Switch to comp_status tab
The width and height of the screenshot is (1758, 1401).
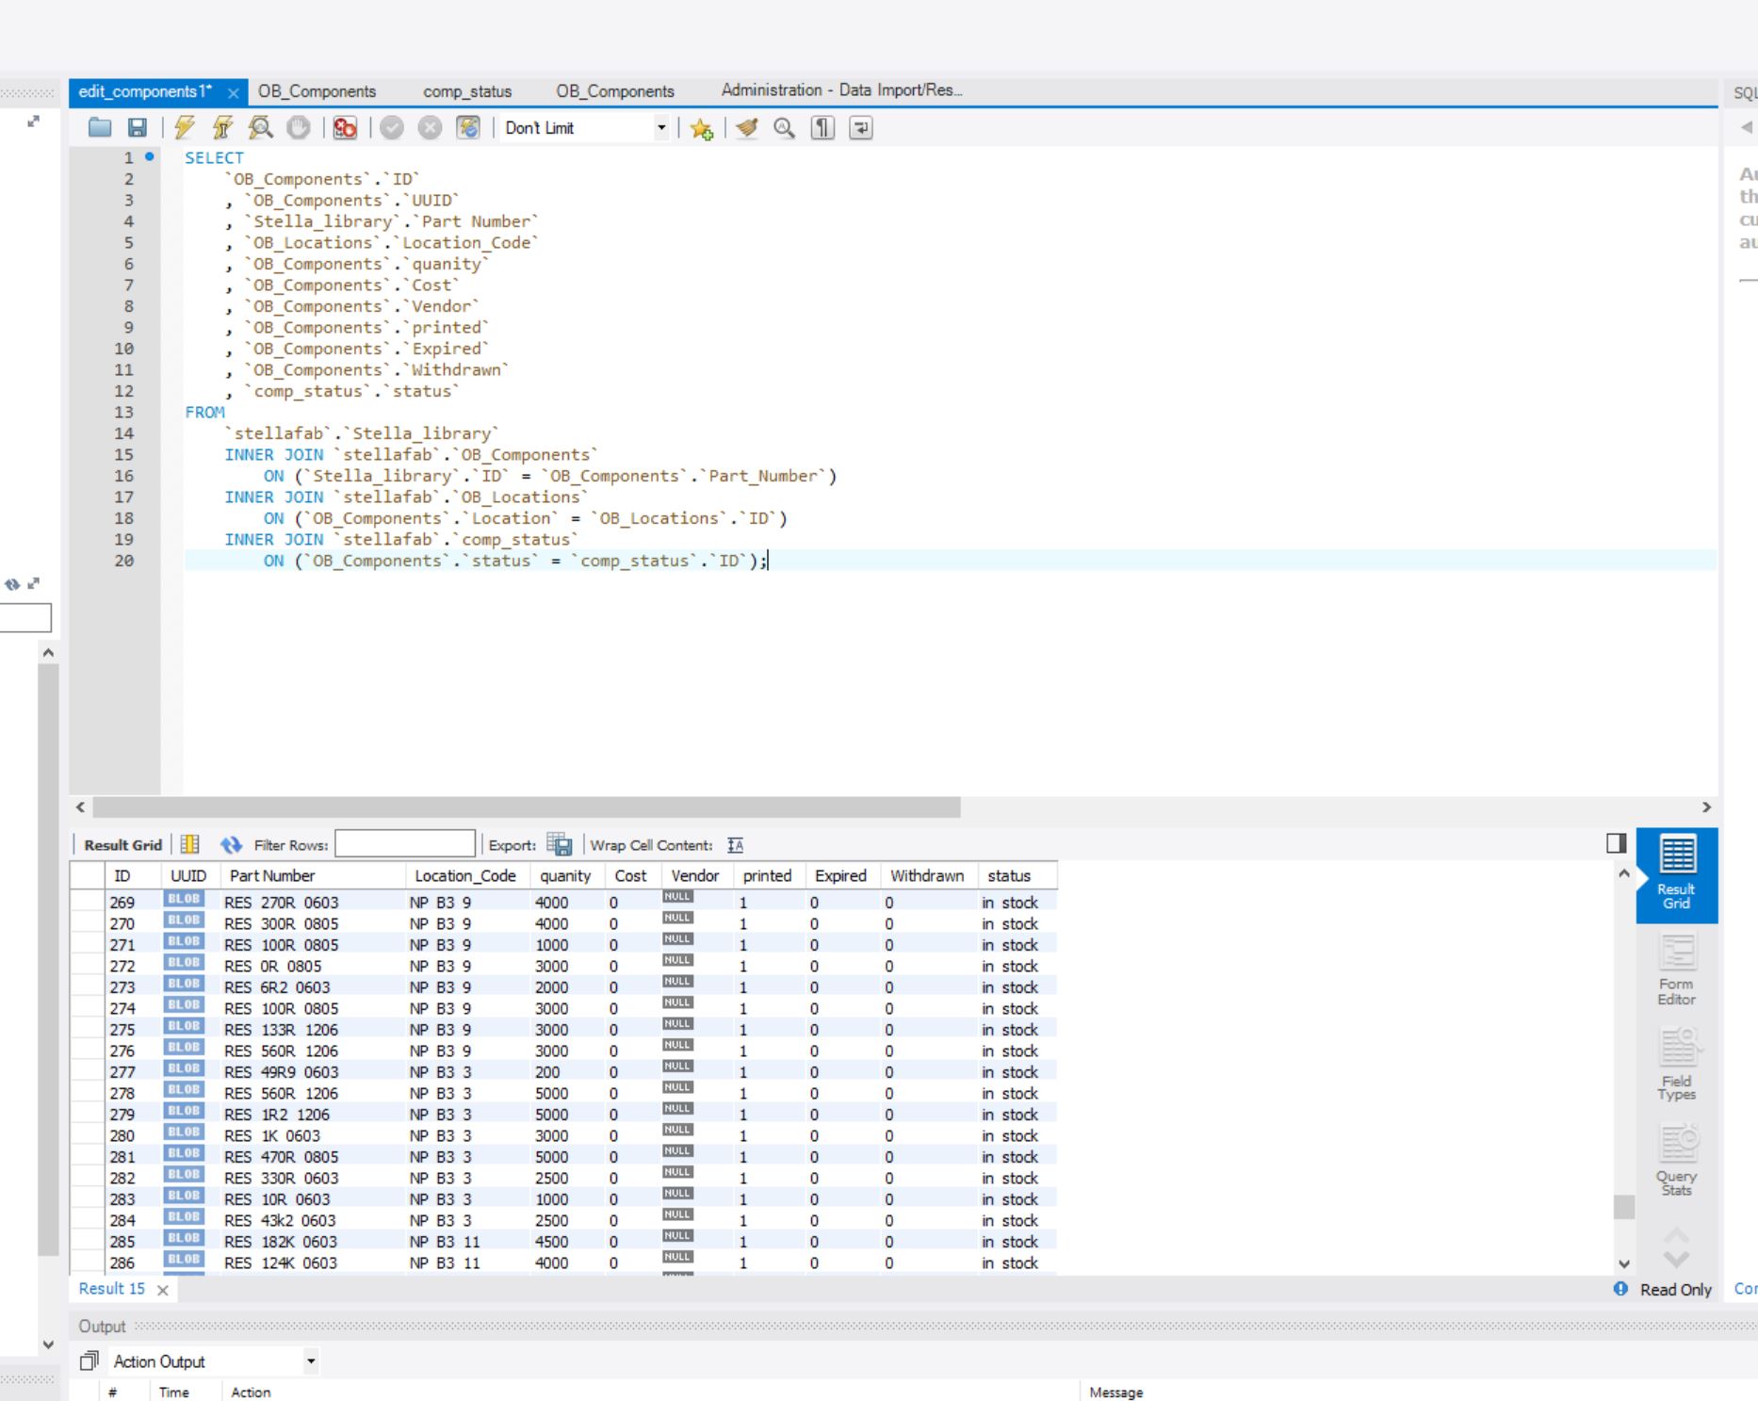(x=467, y=91)
